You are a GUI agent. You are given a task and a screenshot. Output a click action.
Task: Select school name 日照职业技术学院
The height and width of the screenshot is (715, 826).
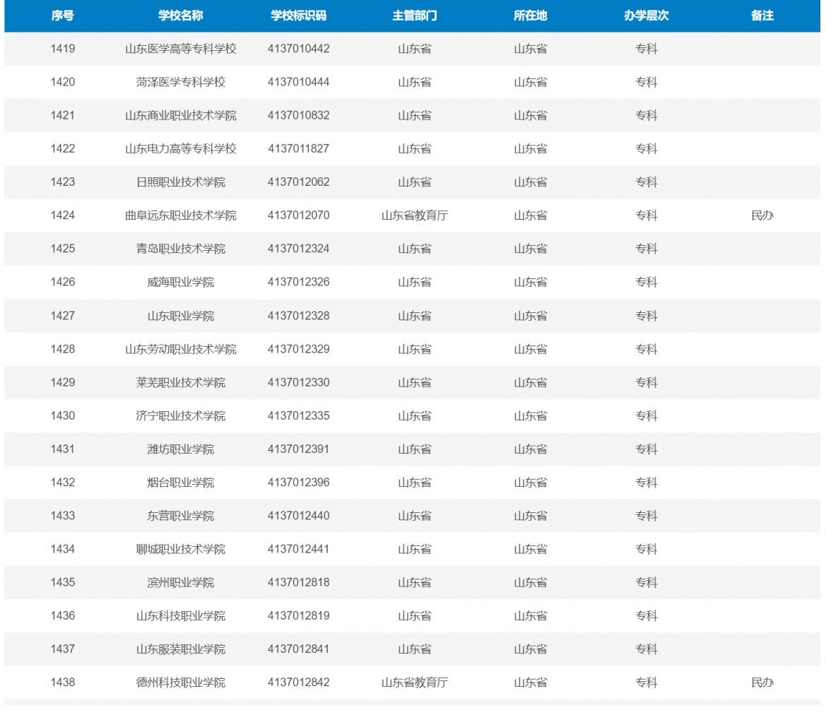coord(181,182)
